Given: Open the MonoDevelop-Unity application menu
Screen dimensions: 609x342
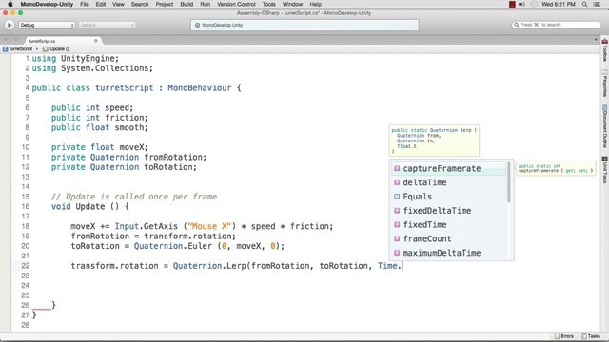Looking at the screenshot, I should (47, 4).
